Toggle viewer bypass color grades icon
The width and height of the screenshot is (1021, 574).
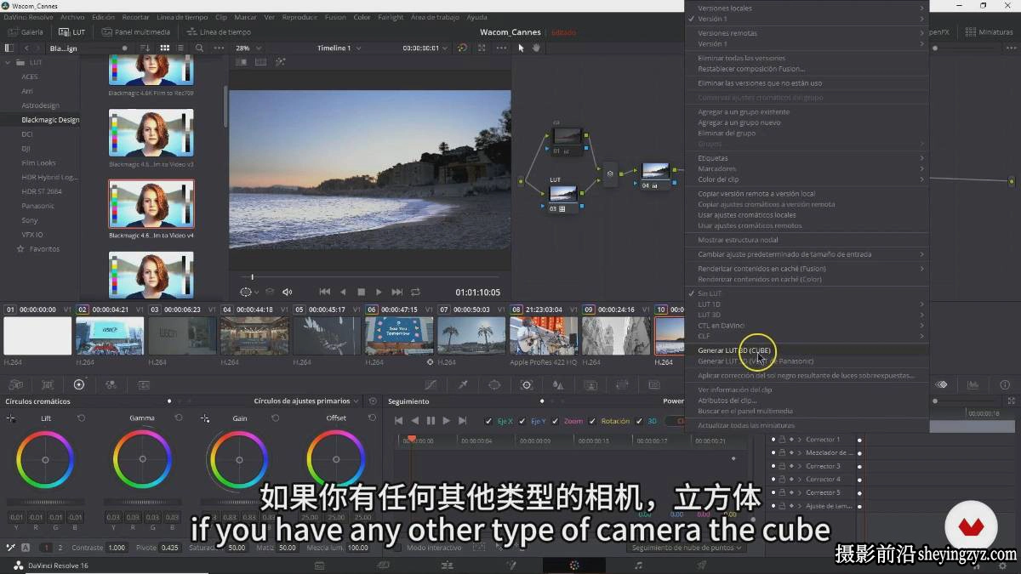pyautogui.click(x=463, y=48)
